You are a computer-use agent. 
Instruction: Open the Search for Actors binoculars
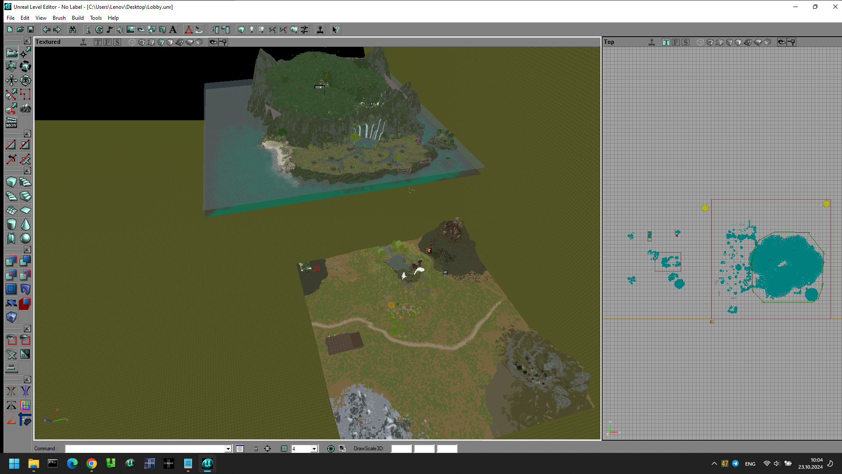tap(72, 30)
